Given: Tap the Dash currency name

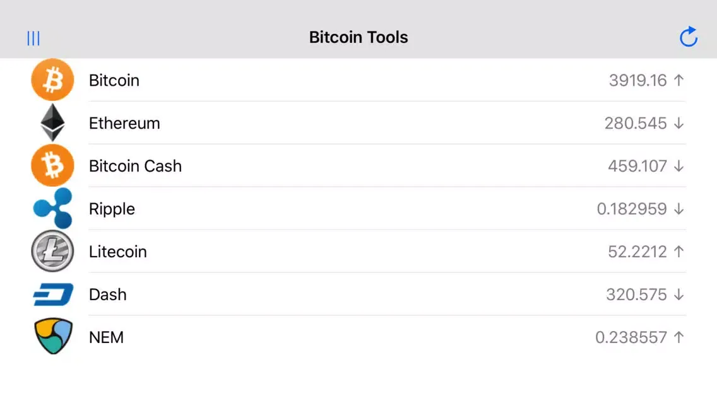Looking at the screenshot, I should point(107,295).
